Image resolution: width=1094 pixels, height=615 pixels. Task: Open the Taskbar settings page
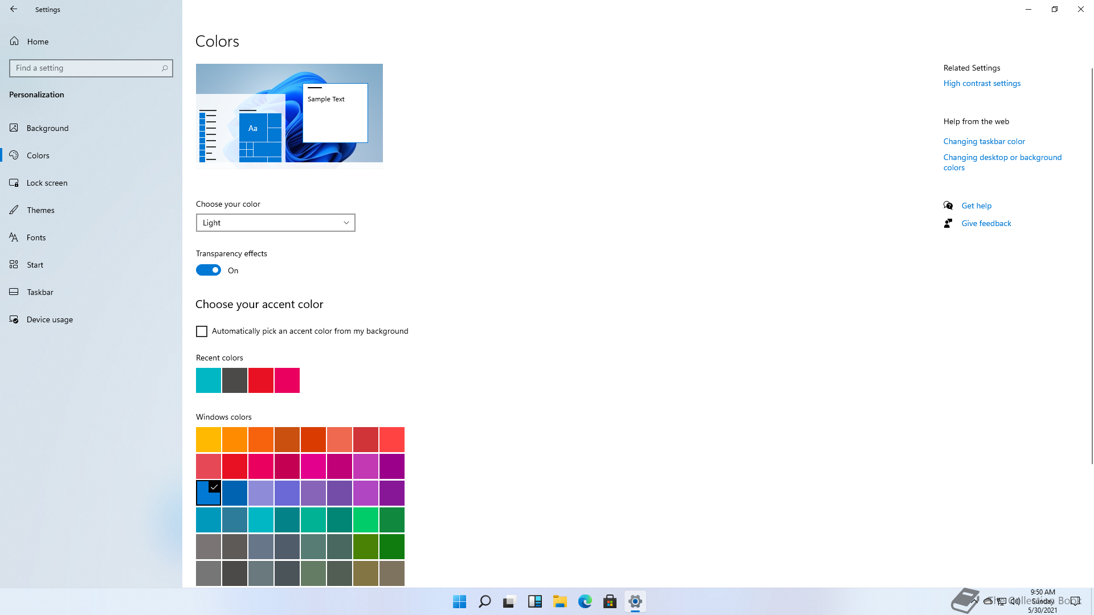tap(91, 292)
